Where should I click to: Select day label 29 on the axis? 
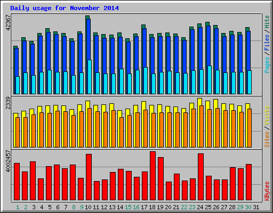tap(240, 207)
